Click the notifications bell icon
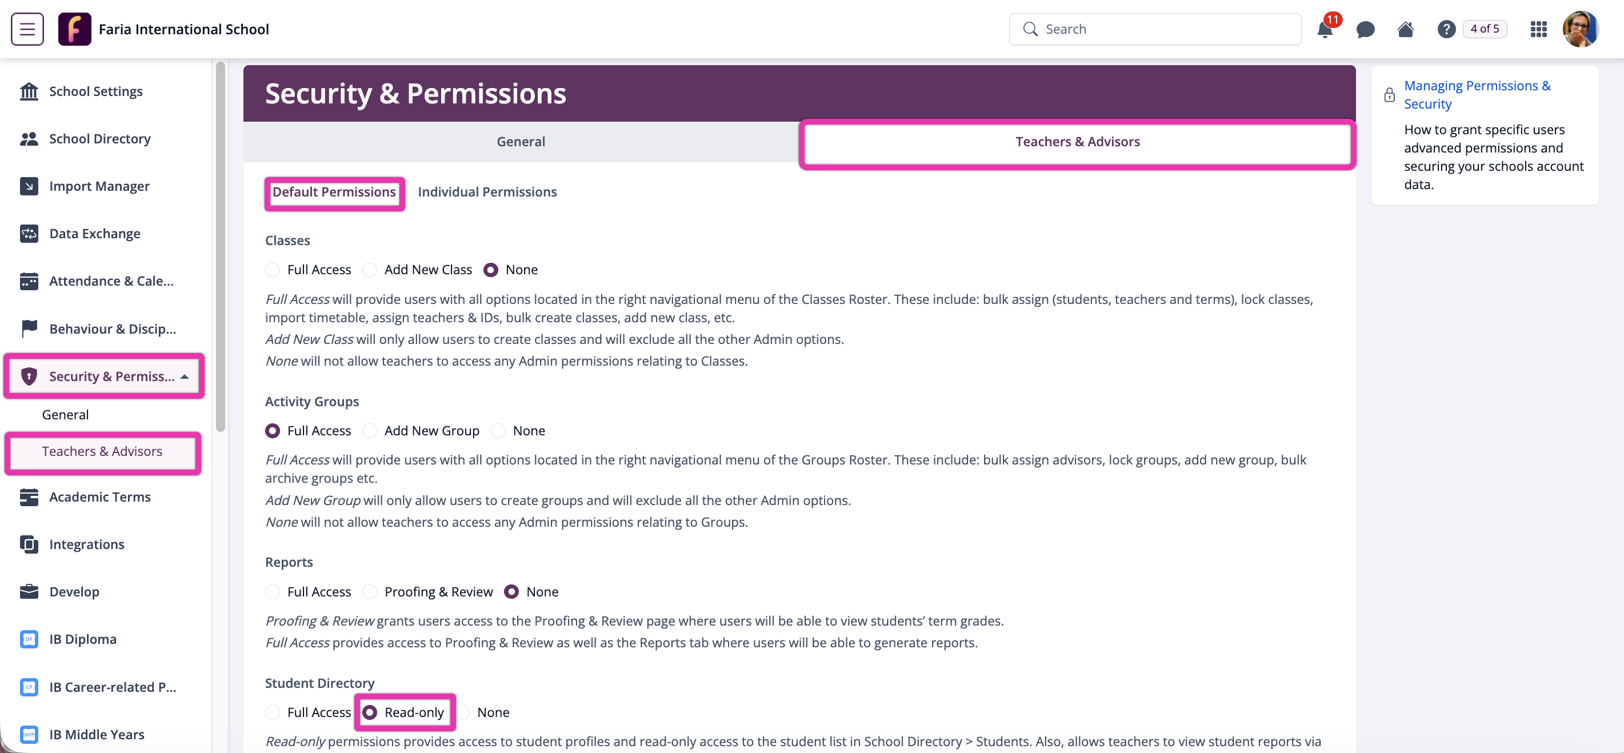This screenshot has height=753, width=1624. [1325, 30]
